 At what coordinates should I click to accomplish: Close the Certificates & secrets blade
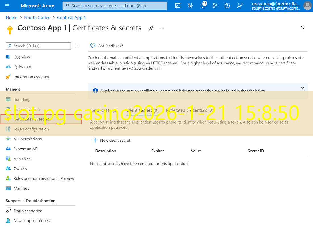coord(302,28)
